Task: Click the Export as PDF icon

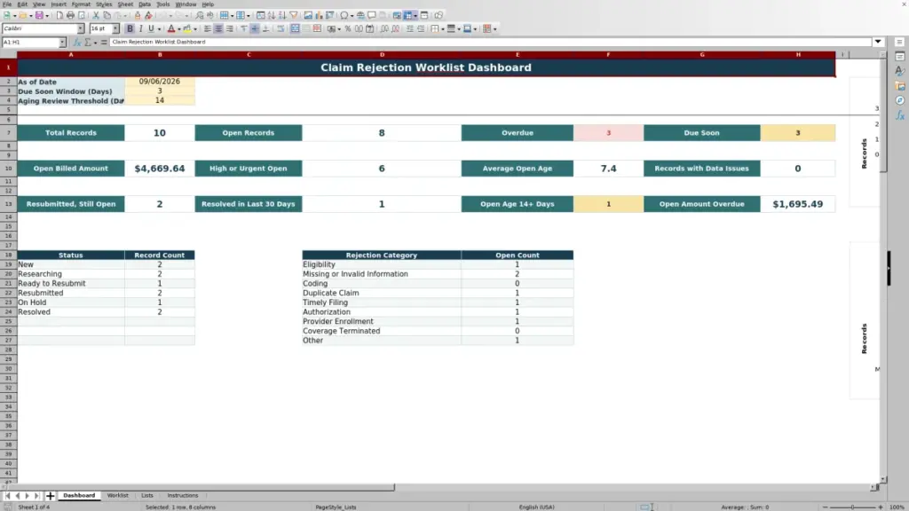Action: point(59,16)
